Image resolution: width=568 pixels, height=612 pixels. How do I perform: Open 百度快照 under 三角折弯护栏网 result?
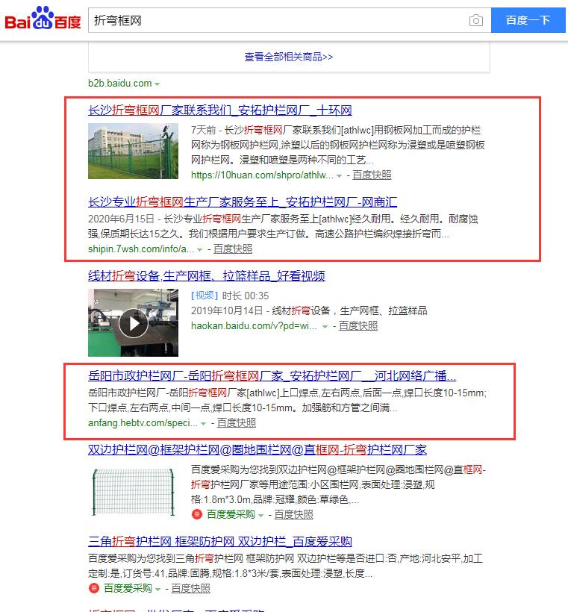(190, 588)
